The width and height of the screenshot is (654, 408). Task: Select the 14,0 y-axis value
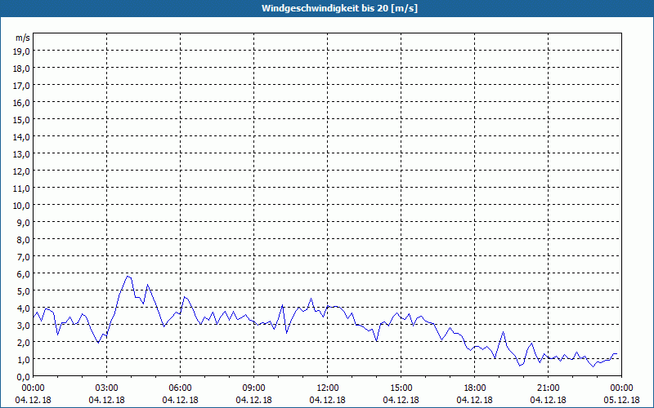22,137
